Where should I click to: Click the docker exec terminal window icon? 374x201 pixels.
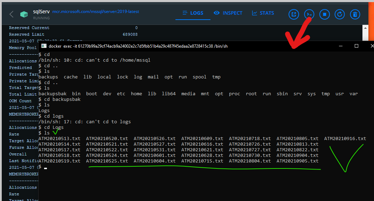44,46
